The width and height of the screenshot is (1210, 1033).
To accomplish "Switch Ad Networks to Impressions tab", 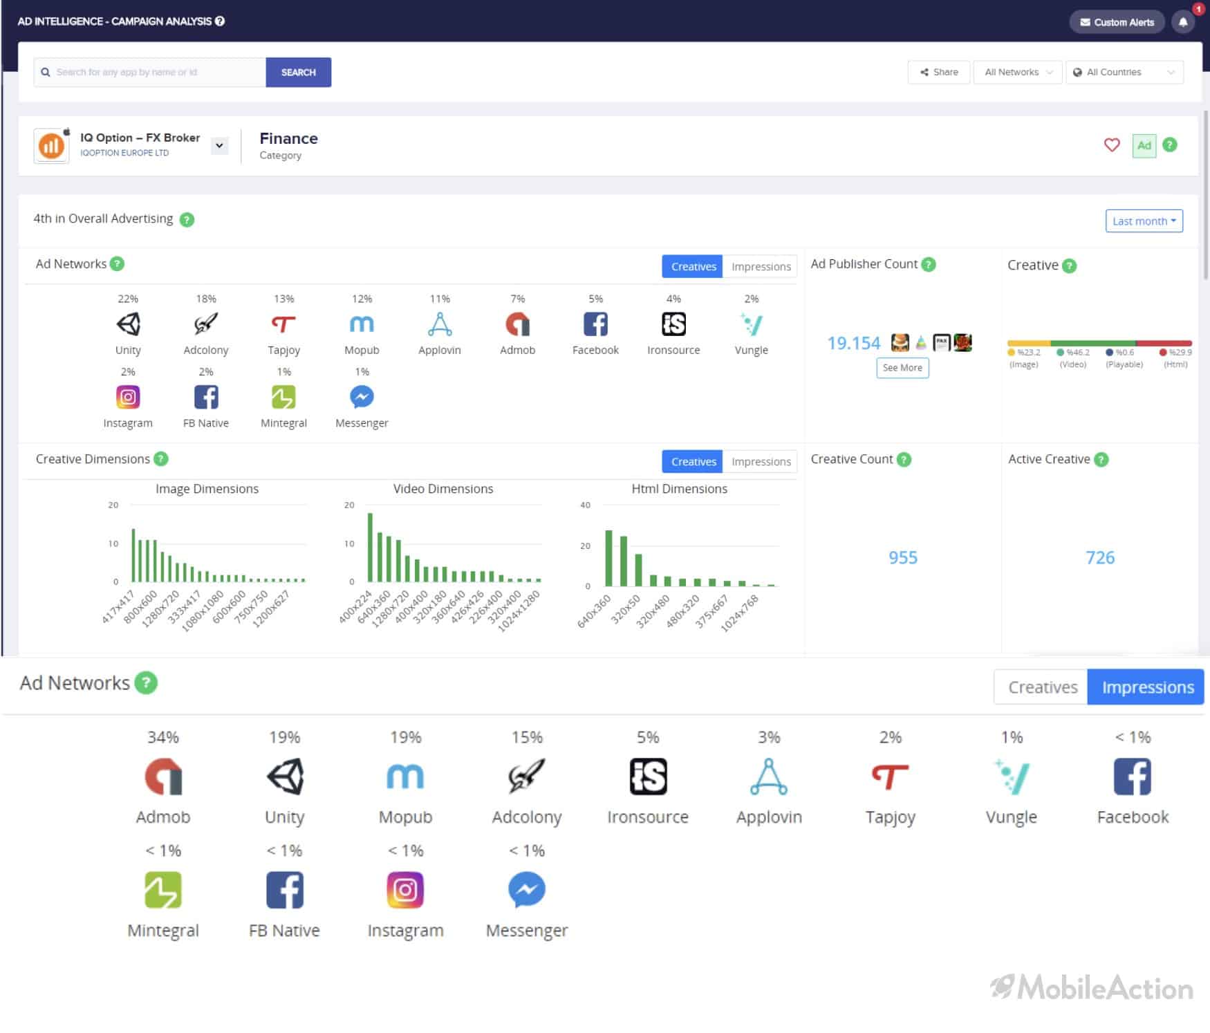I will click(x=761, y=267).
